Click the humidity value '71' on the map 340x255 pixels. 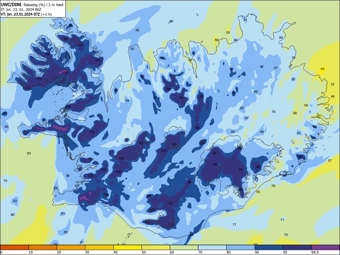click(x=282, y=220)
